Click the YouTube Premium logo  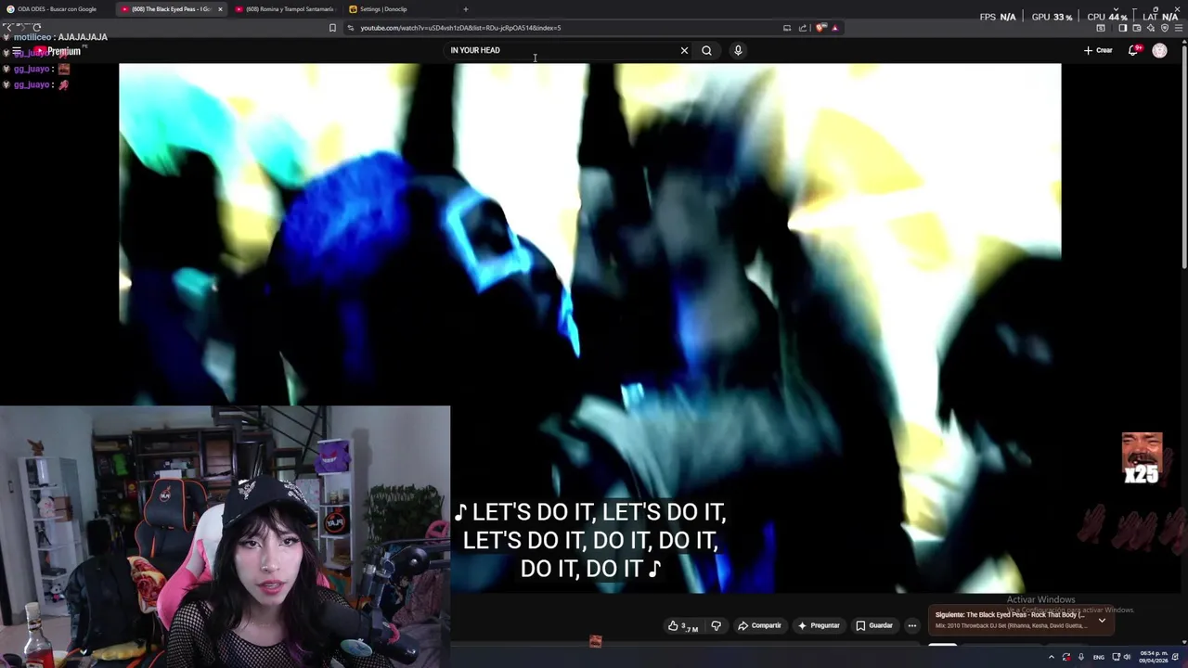[58, 51]
